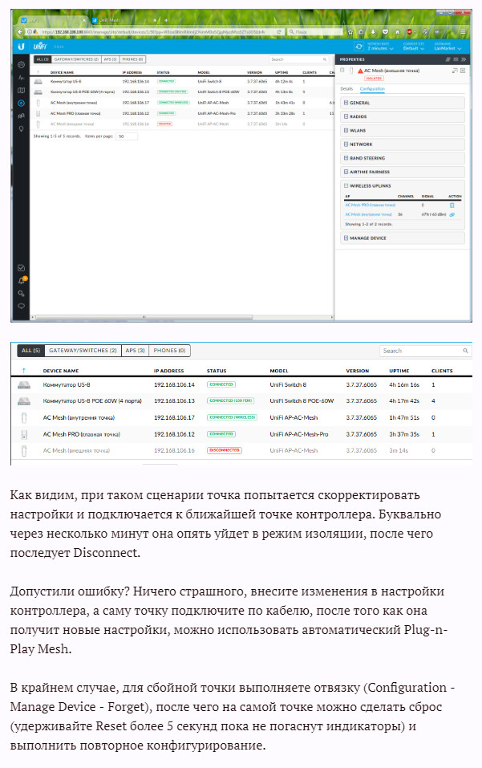Click Search field above small device list
The height and width of the screenshot is (768, 482).
[x=299, y=59]
